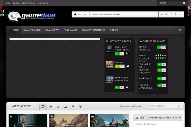This screenshot has height=127, width=191.
Task: Open the GAME NEWS section
Action: point(52,30)
